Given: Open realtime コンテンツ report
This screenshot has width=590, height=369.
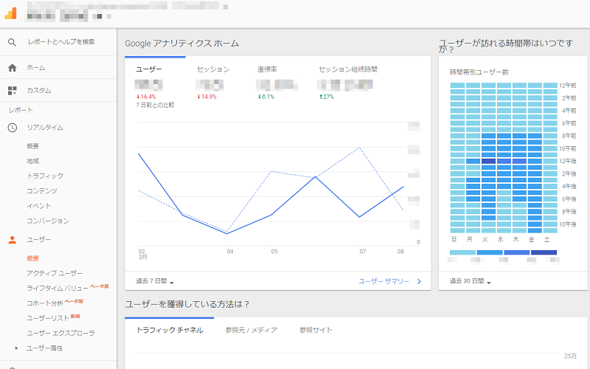Looking at the screenshot, I should tap(42, 191).
